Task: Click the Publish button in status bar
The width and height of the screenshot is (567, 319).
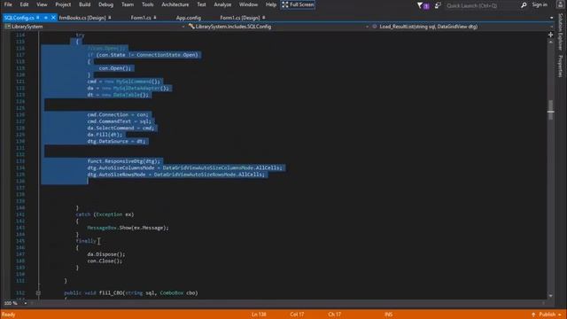Action: [546, 315]
